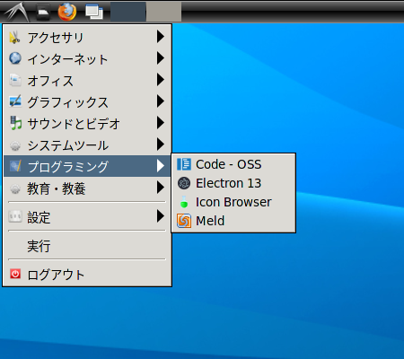Open the グラフィックス submenu
The width and height of the screenshot is (404, 359).
[x=87, y=101]
